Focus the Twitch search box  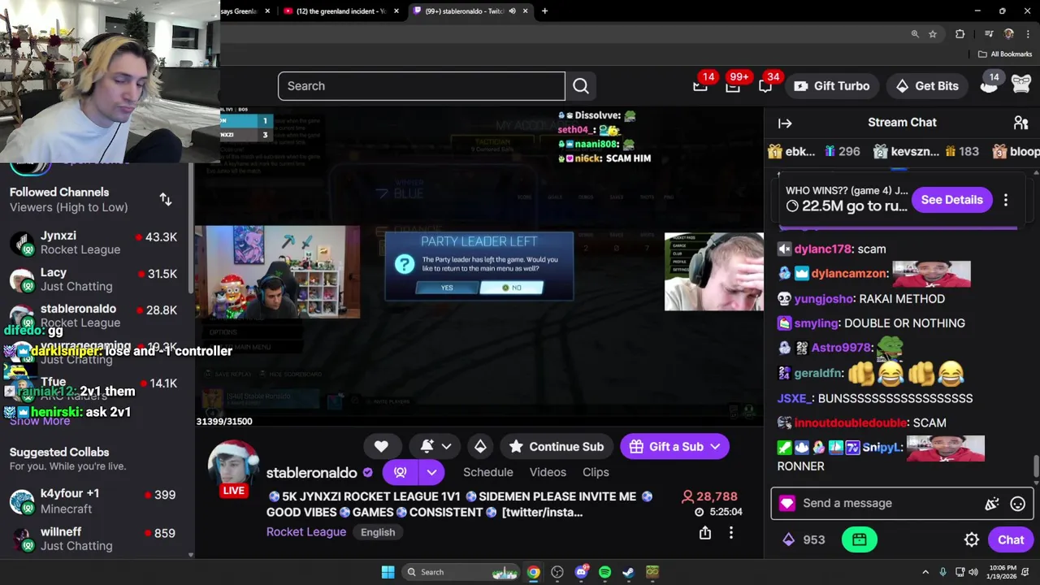click(x=421, y=86)
